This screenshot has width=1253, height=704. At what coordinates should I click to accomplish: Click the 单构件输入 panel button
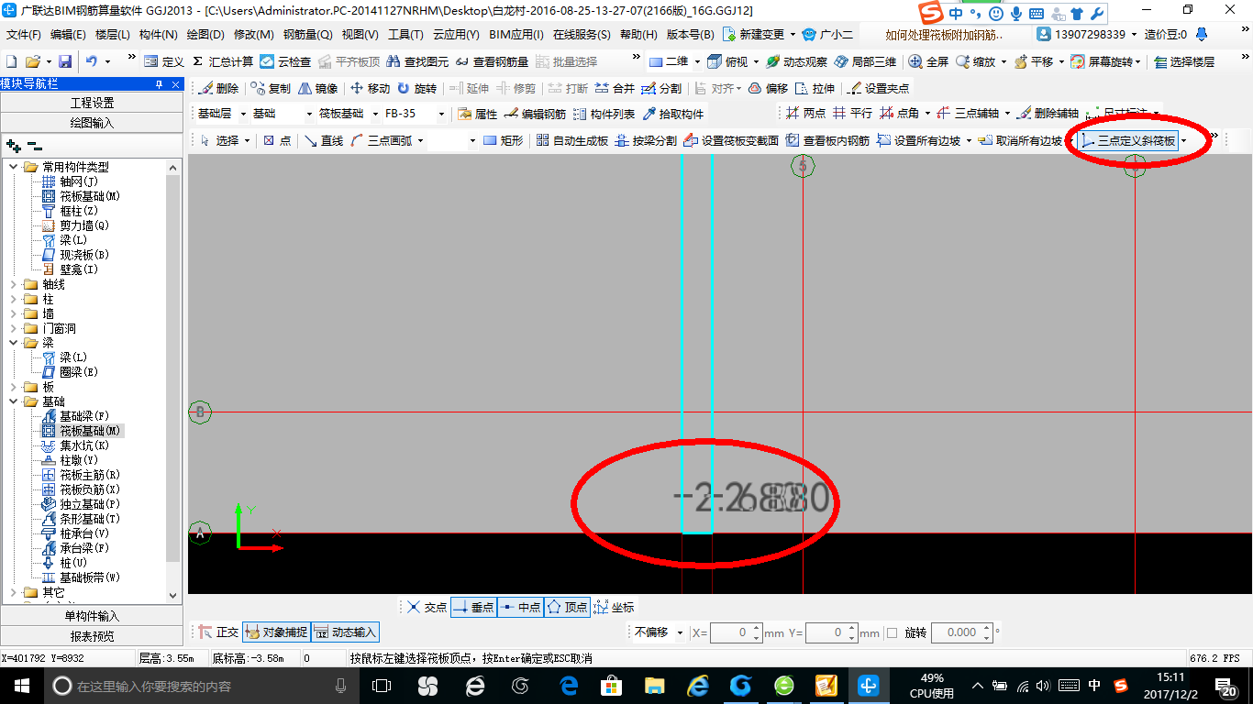coord(92,616)
